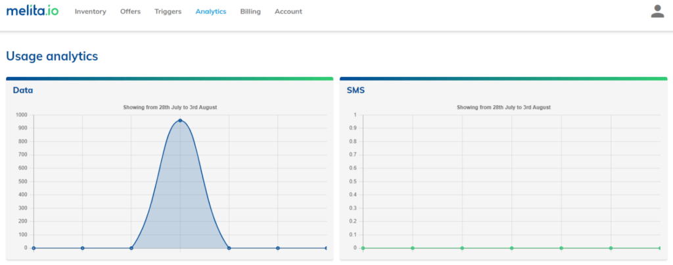673x265 pixels.
Task: Open the Billing section
Action: 250,12
